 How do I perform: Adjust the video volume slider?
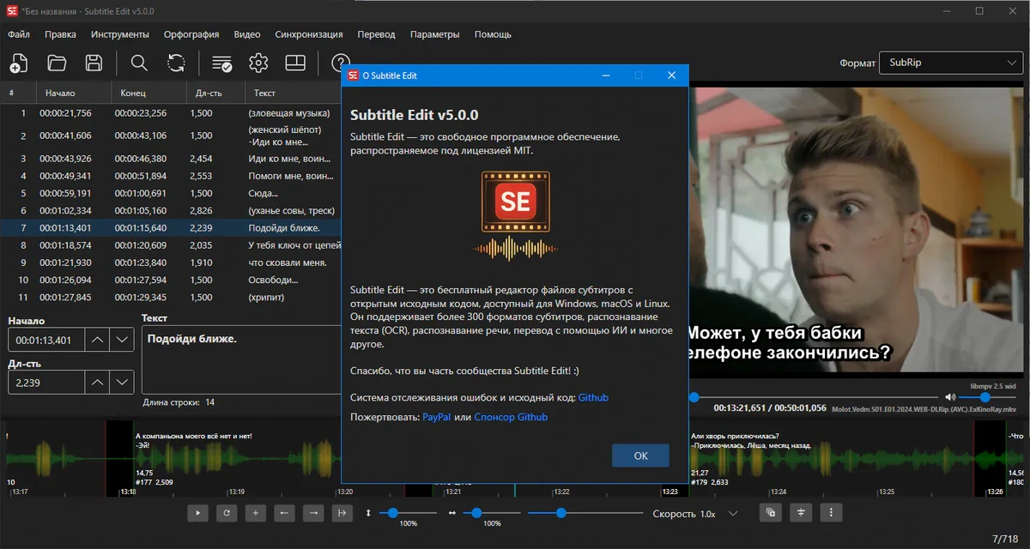985,397
